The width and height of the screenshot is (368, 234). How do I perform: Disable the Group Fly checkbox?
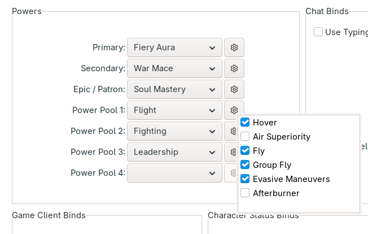point(245,165)
